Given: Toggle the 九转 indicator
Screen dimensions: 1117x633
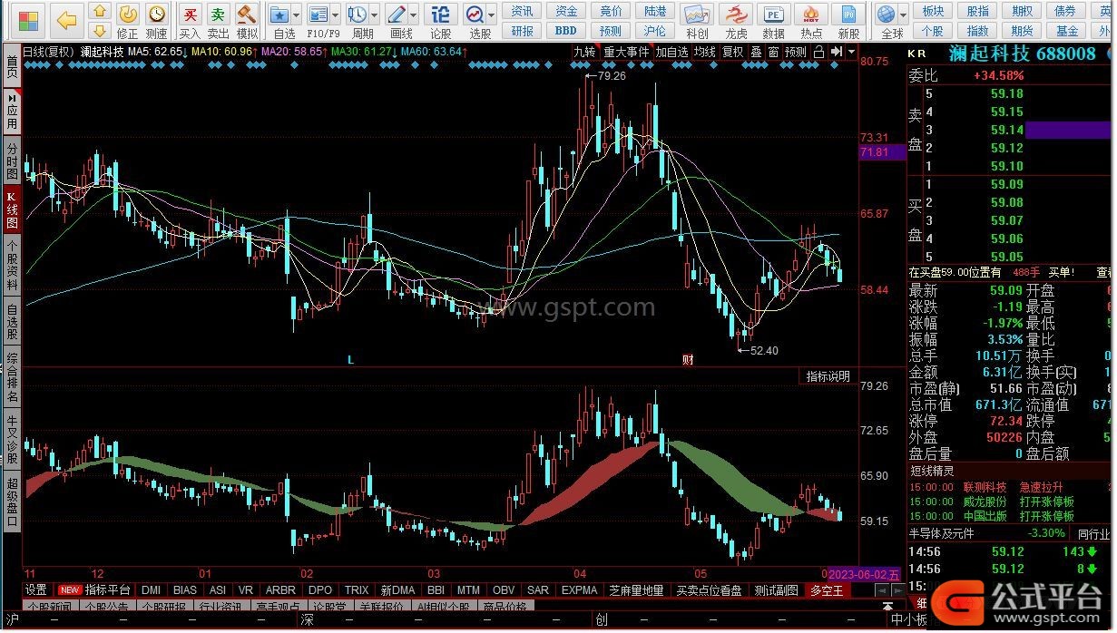Looking at the screenshot, I should coord(584,52).
